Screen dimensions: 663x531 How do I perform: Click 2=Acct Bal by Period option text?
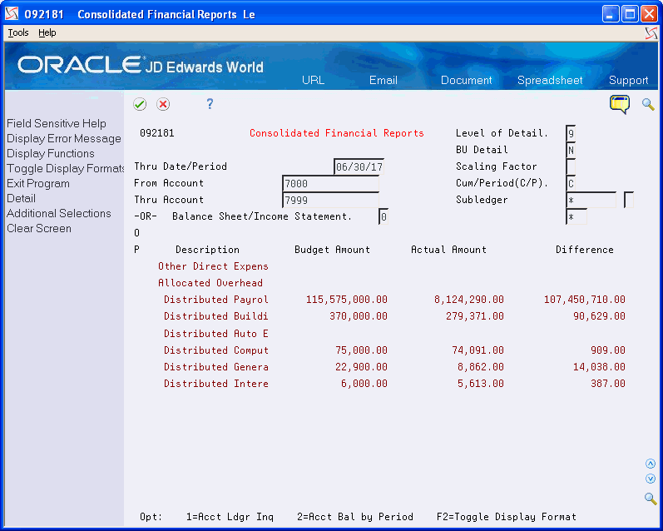[x=354, y=517]
